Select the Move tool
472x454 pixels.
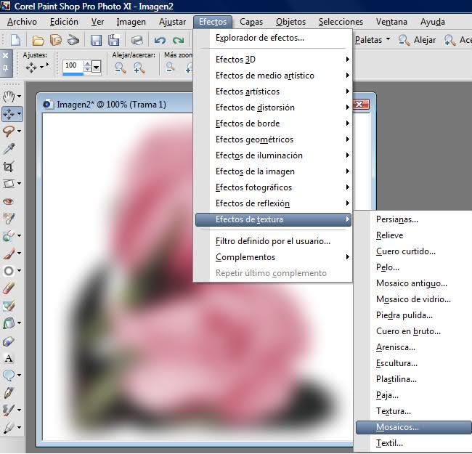[9, 114]
